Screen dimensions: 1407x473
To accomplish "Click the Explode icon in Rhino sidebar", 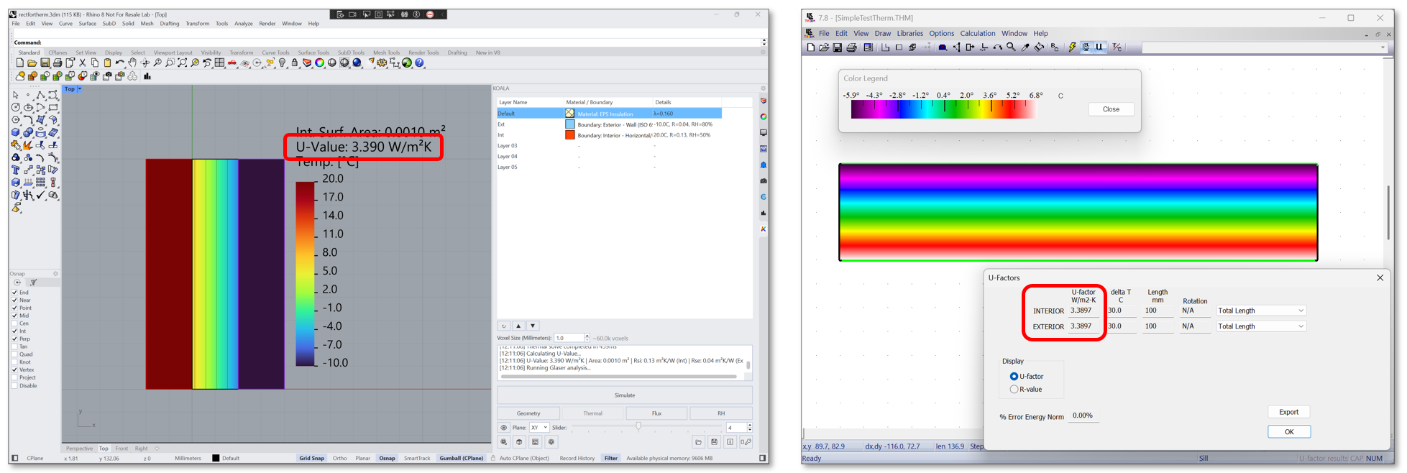I will (x=28, y=145).
